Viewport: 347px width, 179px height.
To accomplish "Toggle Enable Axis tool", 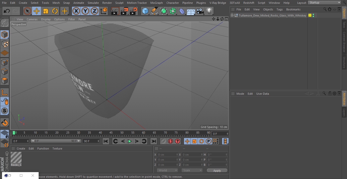I will (x=5, y=92).
